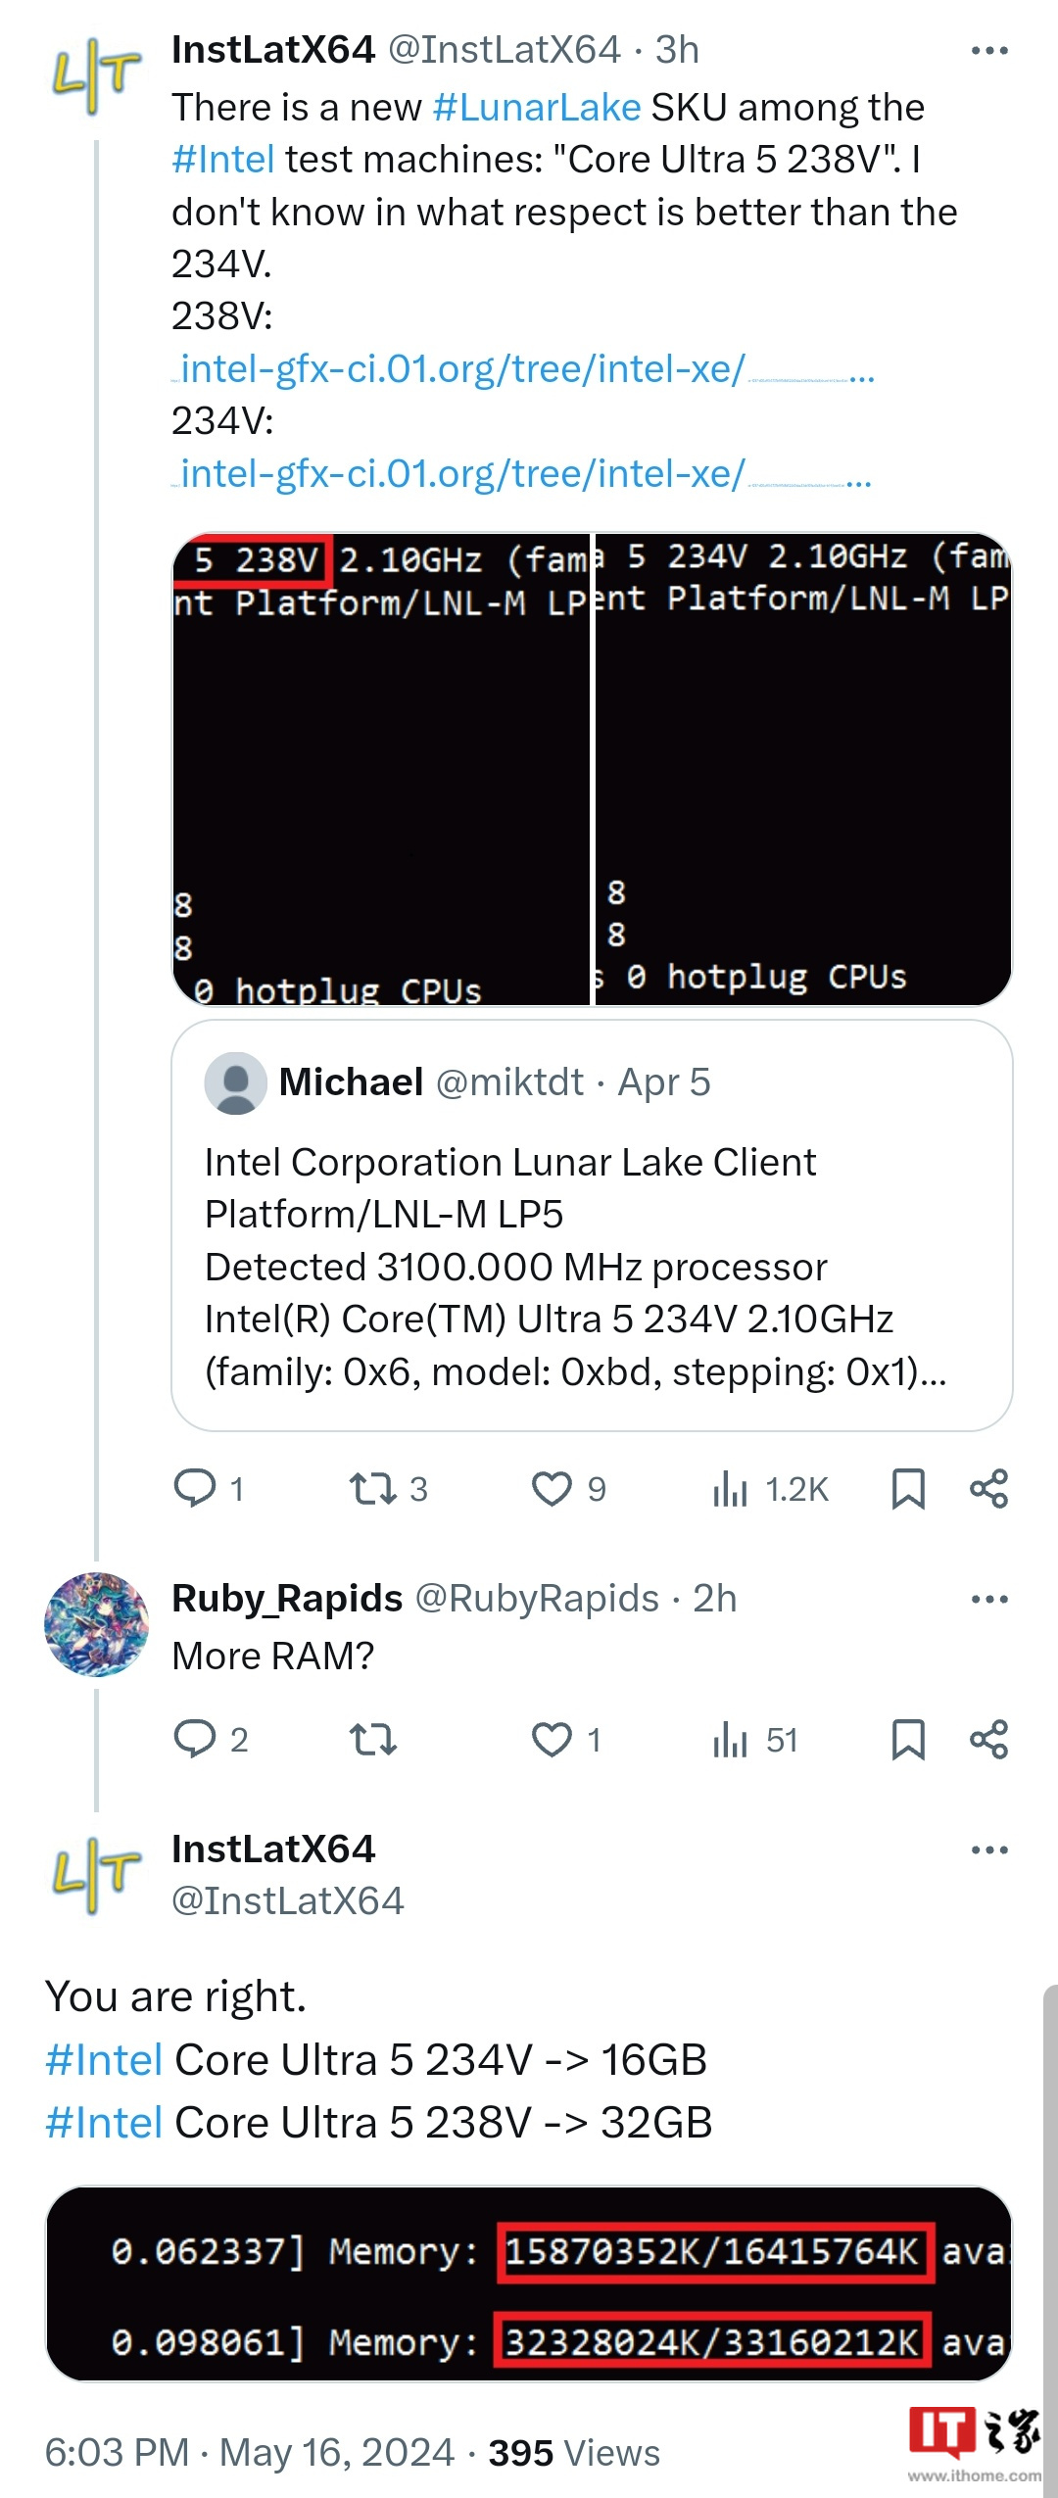Open the quoted Michael @miktdt tweet

coord(592,1225)
